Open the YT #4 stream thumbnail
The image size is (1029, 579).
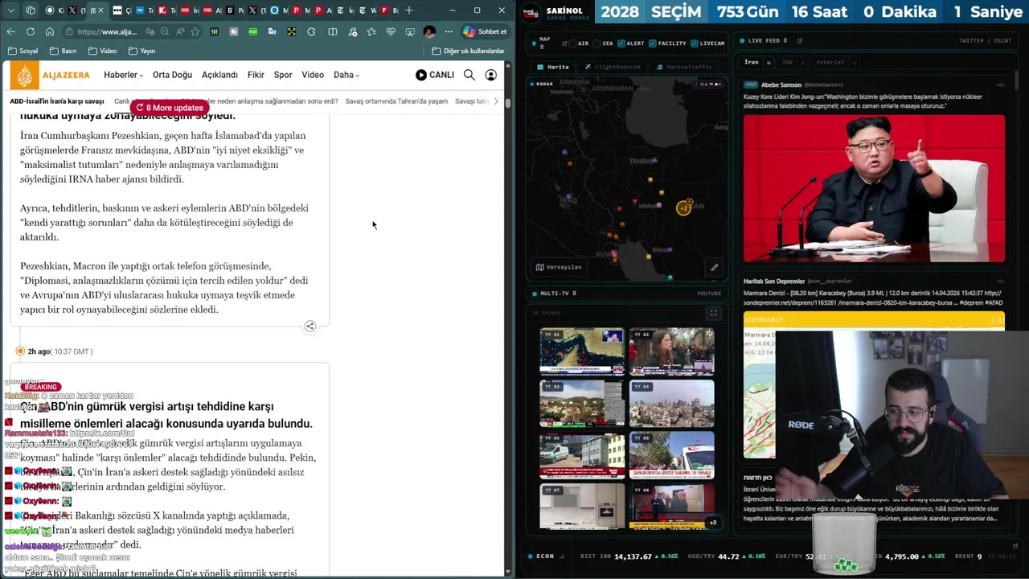[671, 404]
